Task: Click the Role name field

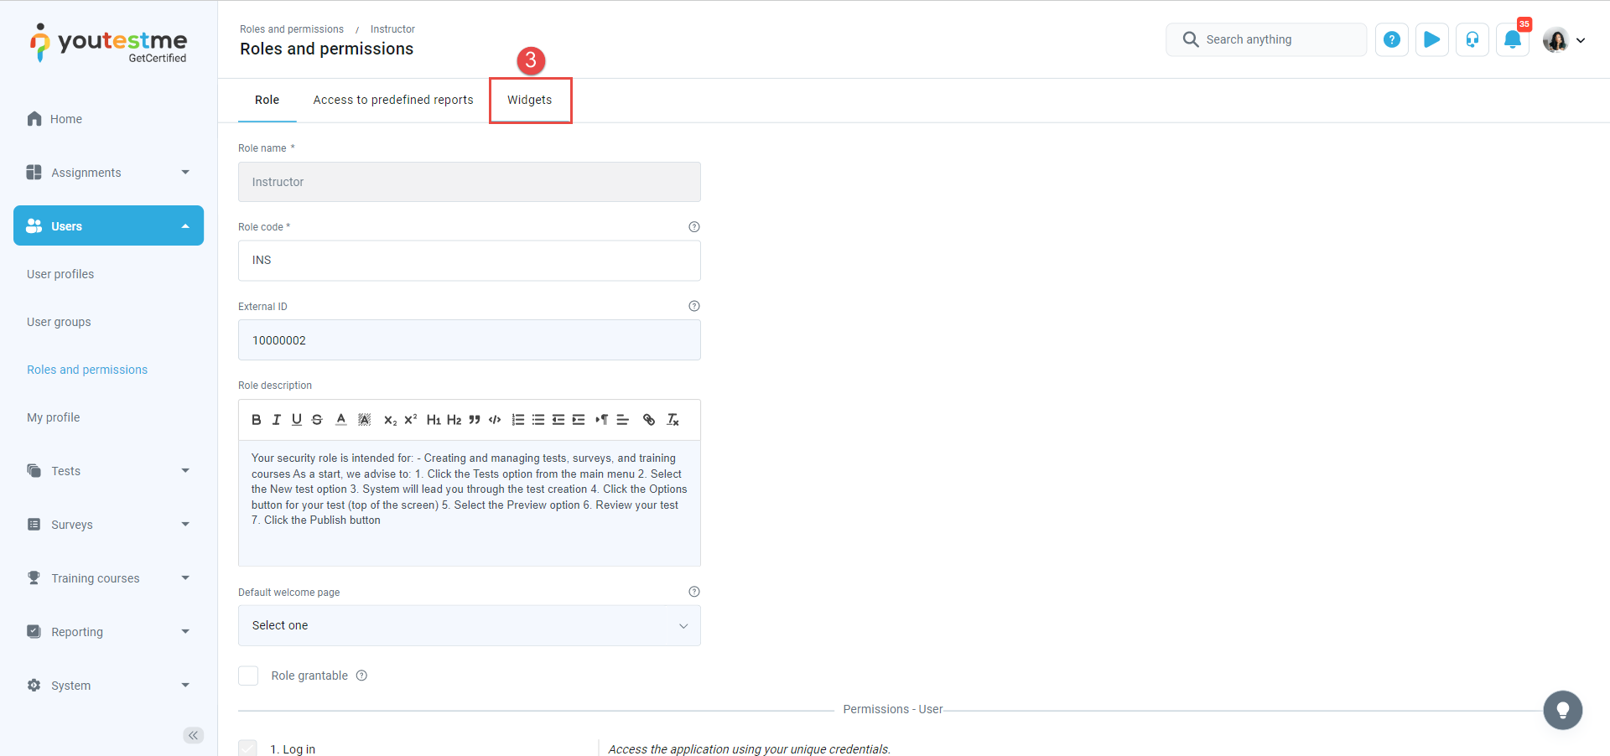Action: [470, 182]
